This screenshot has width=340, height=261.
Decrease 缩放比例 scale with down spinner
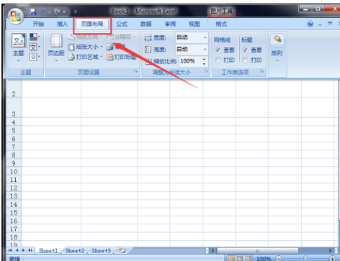coord(205,64)
